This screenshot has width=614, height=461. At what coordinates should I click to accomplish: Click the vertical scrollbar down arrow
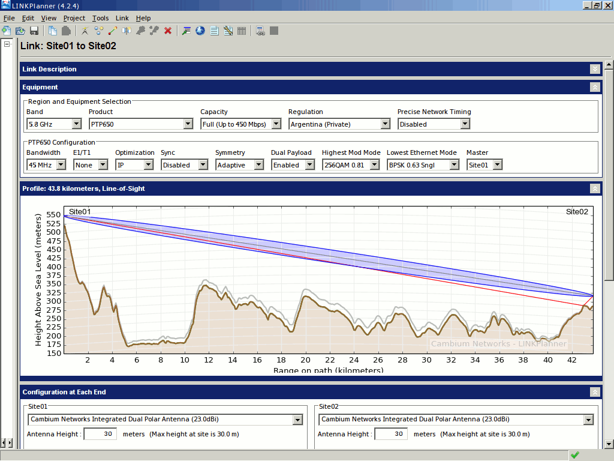pyautogui.click(x=609, y=444)
